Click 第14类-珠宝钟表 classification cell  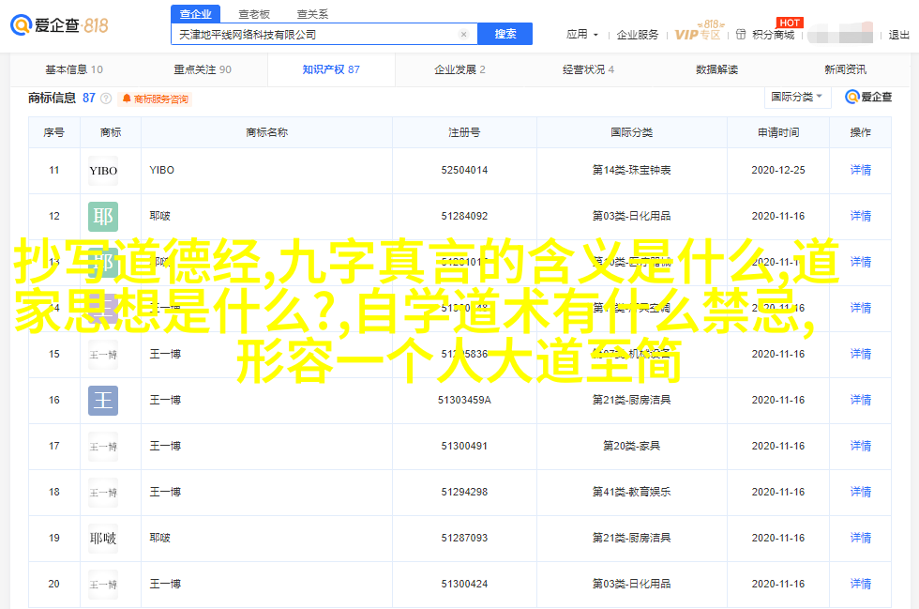click(x=631, y=170)
